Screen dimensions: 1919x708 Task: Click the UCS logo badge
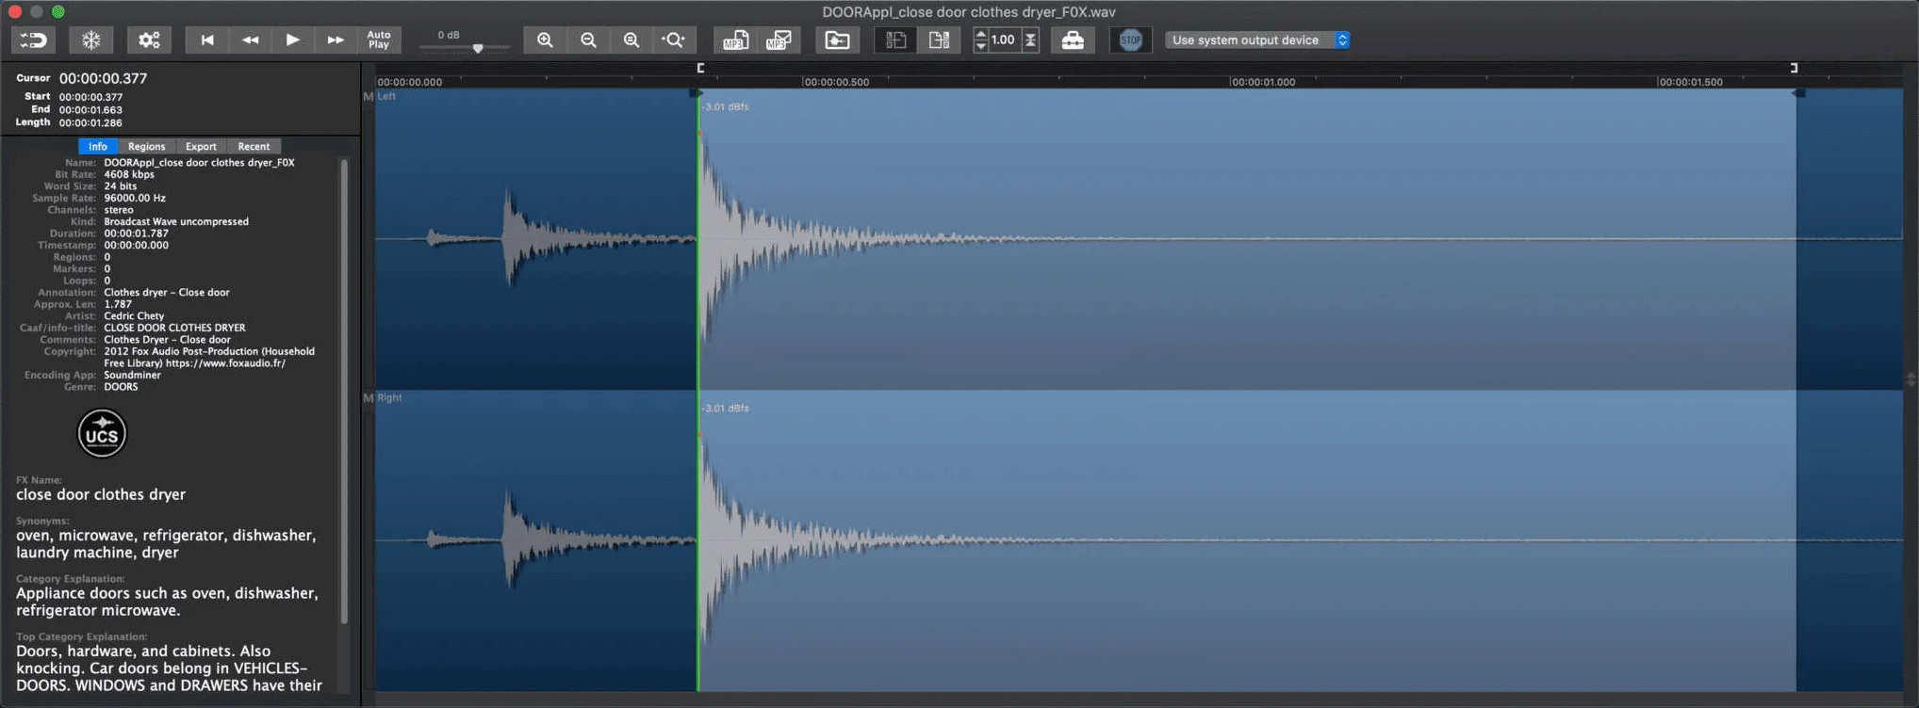point(102,433)
